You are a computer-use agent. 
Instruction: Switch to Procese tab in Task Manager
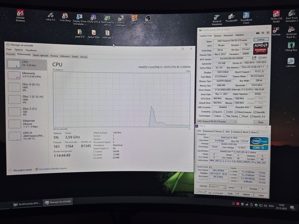(x=11, y=54)
